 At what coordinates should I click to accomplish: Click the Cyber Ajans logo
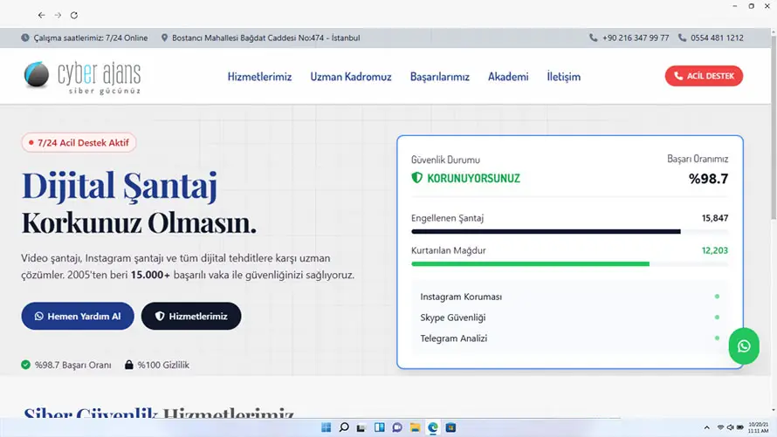tap(82, 77)
